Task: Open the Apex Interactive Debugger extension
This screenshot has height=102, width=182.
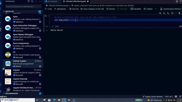Action: 23,28
